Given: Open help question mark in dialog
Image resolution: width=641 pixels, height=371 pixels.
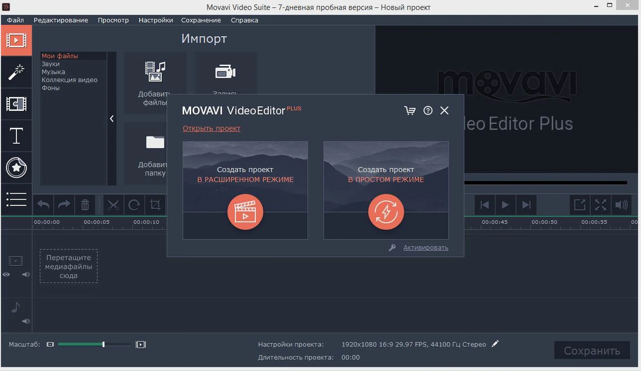Looking at the screenshot, I should point(428,110).
